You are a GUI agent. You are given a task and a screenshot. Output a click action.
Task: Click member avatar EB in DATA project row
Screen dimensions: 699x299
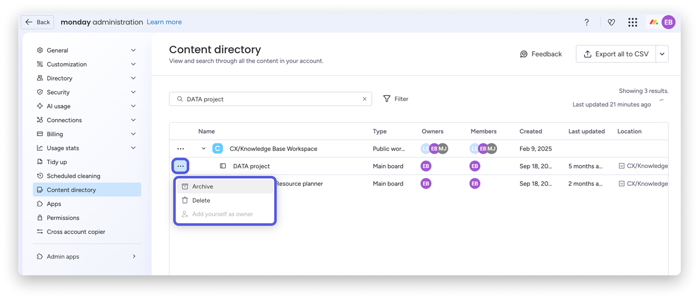475,166
